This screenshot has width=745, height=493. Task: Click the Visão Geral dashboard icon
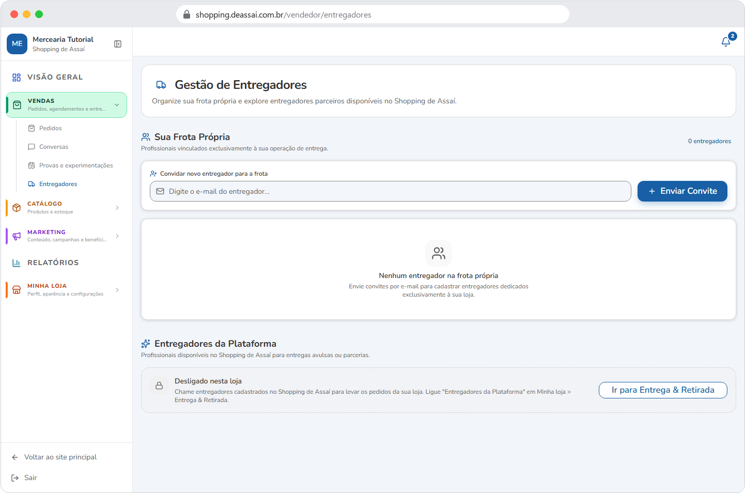point(17,78)
